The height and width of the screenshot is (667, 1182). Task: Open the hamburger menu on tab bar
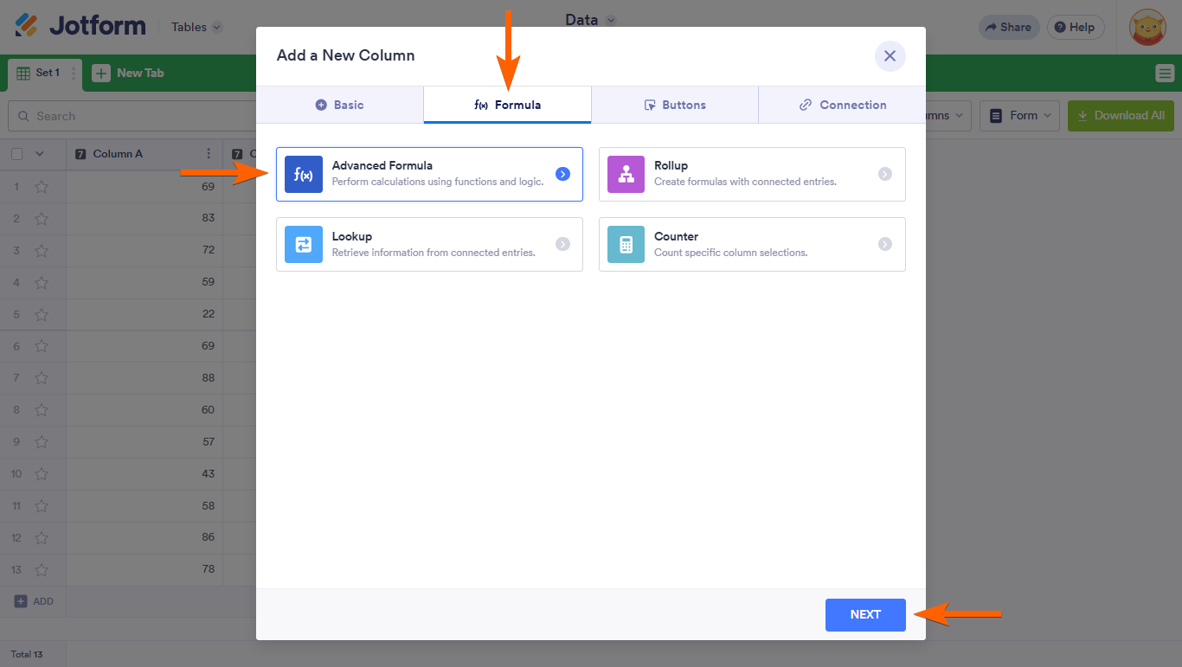point(1165,74)
